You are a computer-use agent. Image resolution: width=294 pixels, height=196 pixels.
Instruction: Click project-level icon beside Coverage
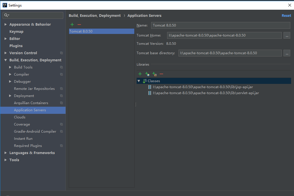(61, 124)
